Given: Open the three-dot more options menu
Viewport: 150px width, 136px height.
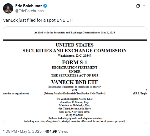Looking at the screenshot, I should (x=145, y=6).
